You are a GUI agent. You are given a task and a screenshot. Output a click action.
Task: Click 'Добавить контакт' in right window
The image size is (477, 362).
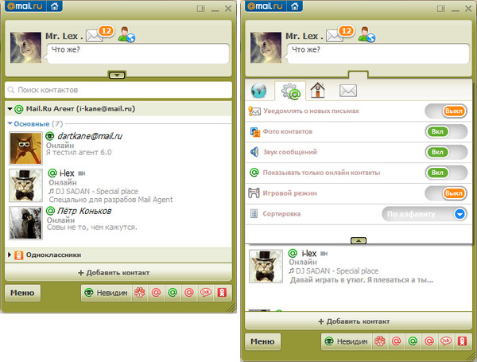[x=359, y=321]
